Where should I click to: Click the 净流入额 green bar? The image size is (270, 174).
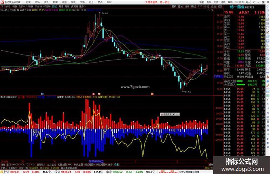tap(239, 81)
